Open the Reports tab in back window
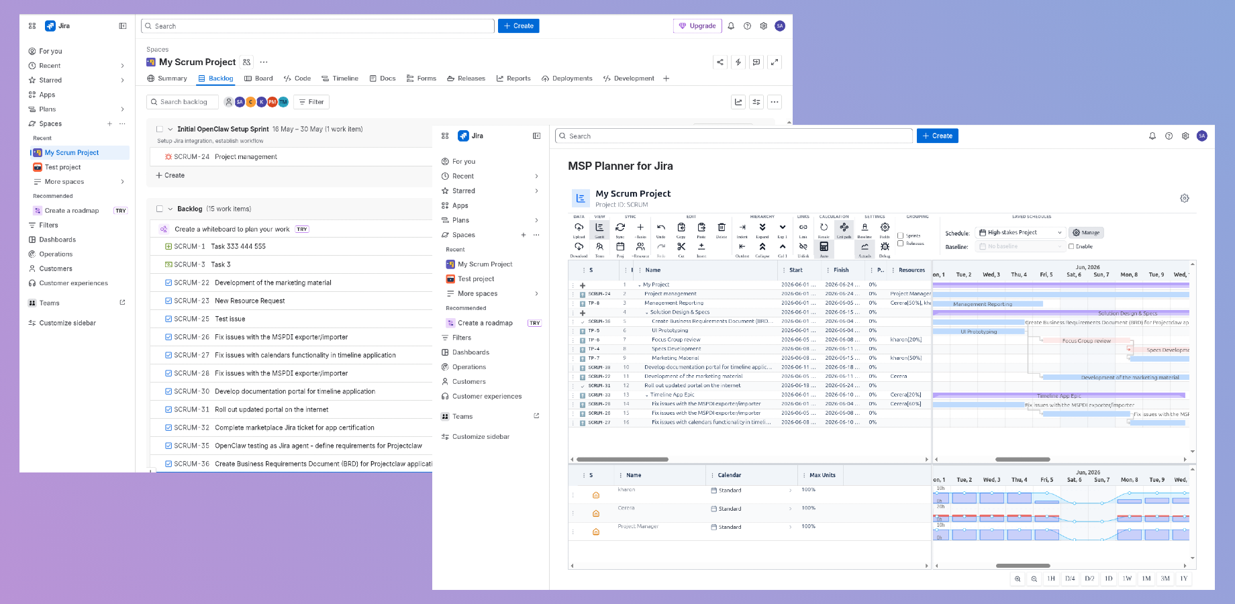 pos(513,79)
